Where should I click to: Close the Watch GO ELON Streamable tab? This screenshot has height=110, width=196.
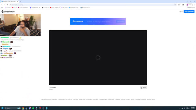pyautogui.click(x=17, y=2)
